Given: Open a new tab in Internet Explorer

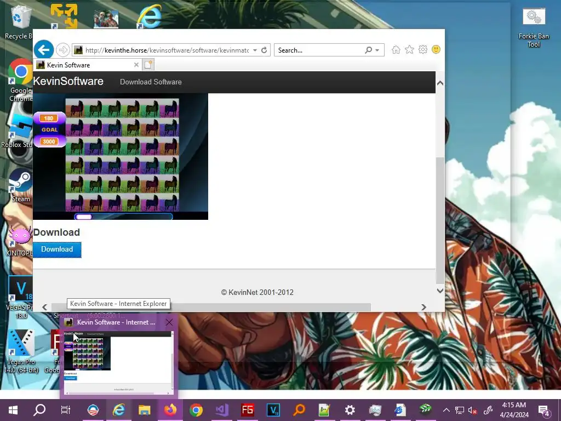Looking at the screenshot, I should tap(148, 65).
